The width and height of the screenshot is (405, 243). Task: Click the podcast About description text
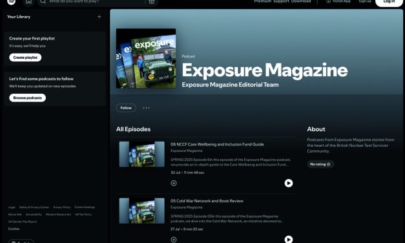[351, 145]
